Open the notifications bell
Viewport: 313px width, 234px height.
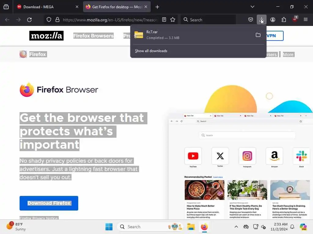[x=292, y=227]
